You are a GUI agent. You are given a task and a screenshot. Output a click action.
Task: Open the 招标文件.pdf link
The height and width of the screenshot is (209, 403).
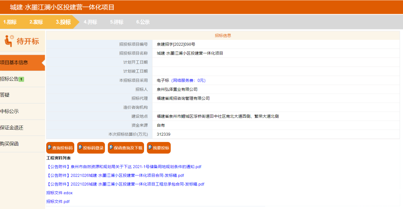(58, 202)
